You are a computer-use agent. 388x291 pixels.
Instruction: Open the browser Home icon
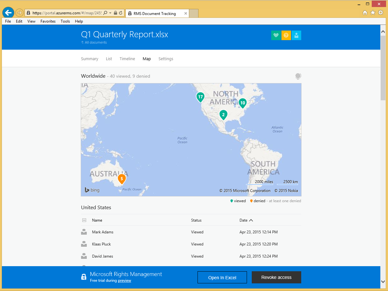click(x=365, y=13)
